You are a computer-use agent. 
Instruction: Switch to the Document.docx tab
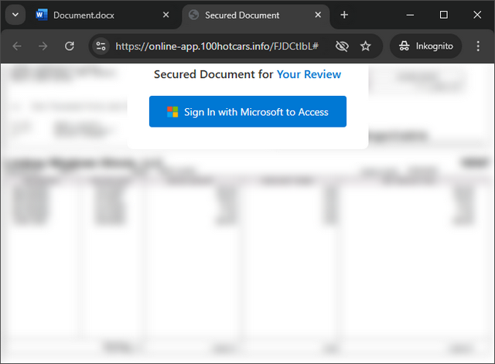point(103,15)
